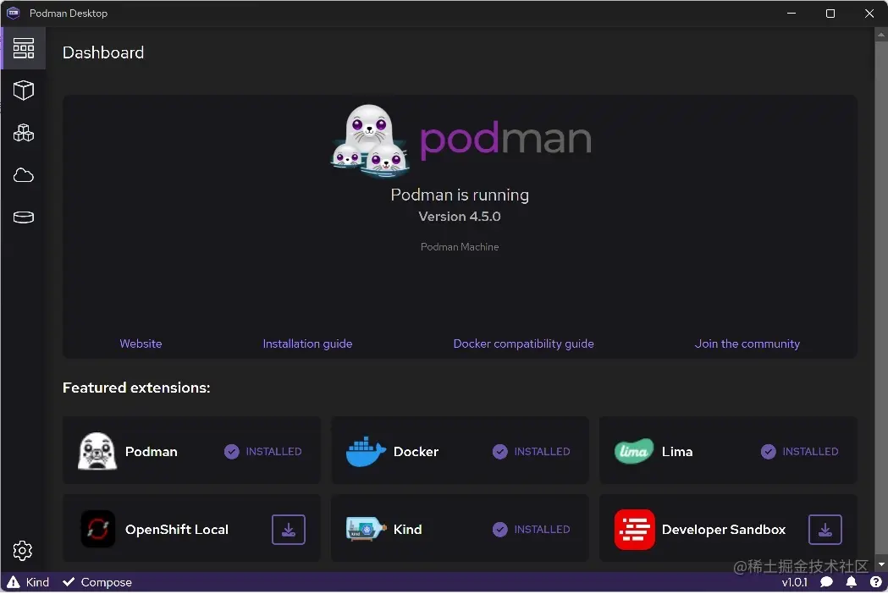Click the Docker INSTALLED label
Viewport: 888px width, 594px height.
click(x=542, y=452)
